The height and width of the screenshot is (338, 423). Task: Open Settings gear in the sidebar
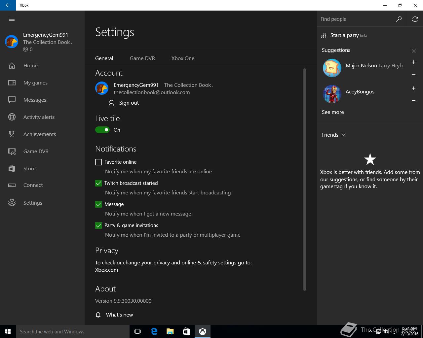tap(12, 203)
